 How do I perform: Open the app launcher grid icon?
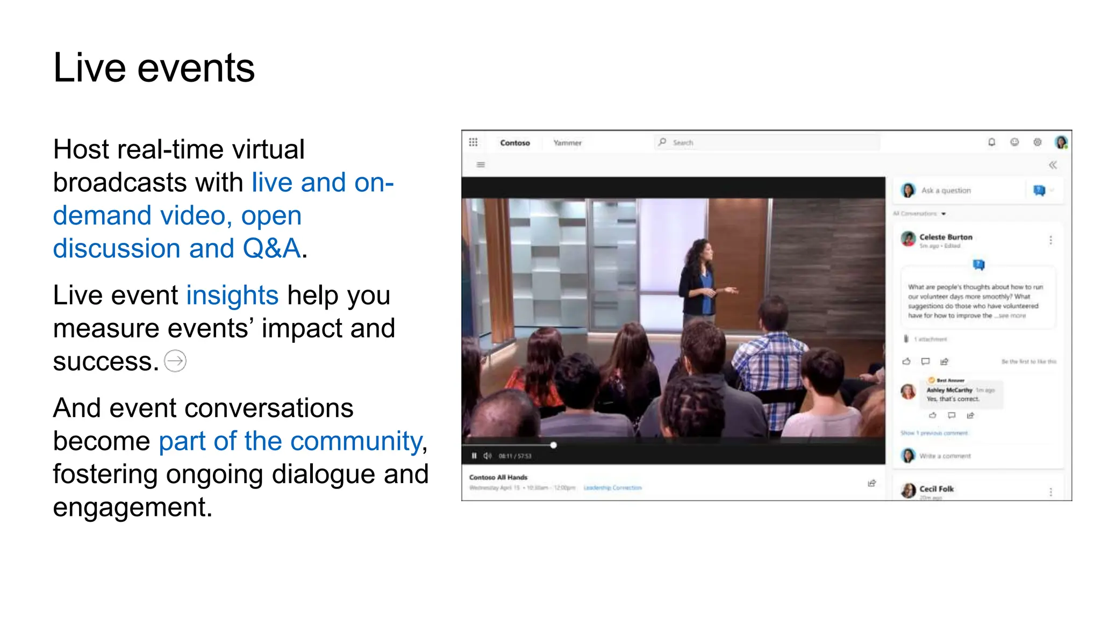click(473, 142)
